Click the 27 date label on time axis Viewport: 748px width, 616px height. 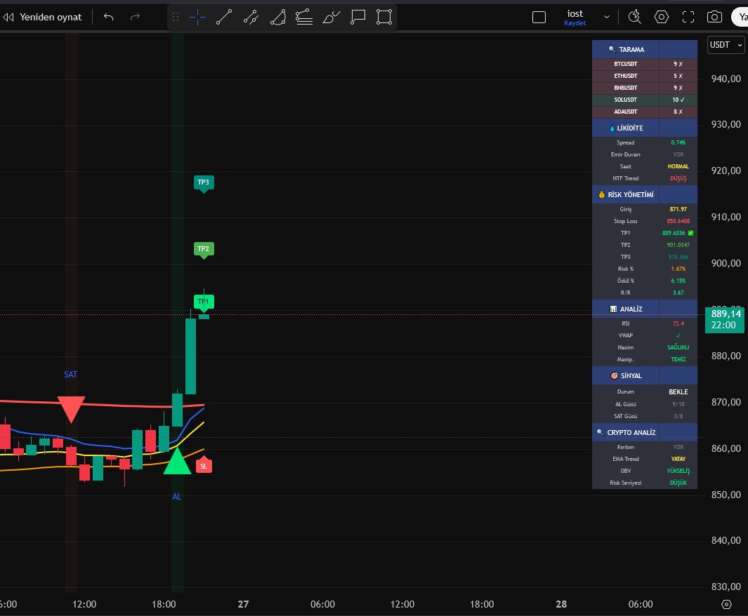243,604
